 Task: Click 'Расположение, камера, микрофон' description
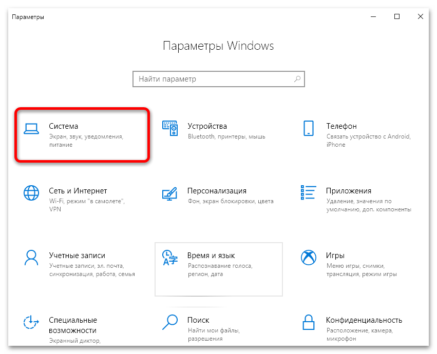(359, 335)
